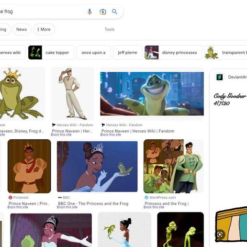Select the 'cake topper' suggestion chip
The height and width of the screenshot is (247, 247).
coord(51,53)
